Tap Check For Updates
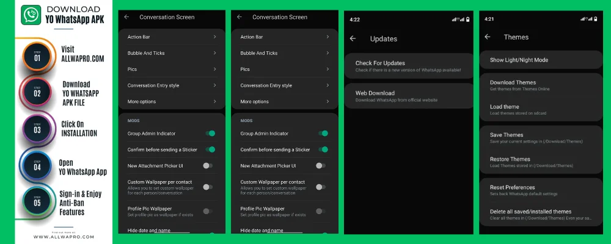The image size is (611, 244). [x=409, y=66]
